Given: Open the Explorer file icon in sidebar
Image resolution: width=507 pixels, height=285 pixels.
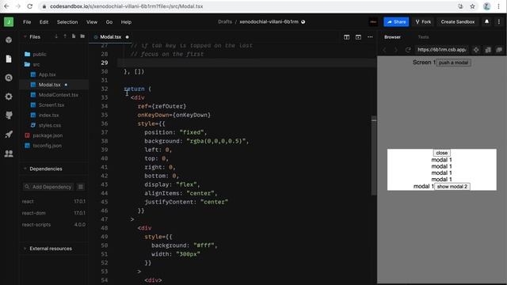Looking at the screenshot, I should coord(9,59).
